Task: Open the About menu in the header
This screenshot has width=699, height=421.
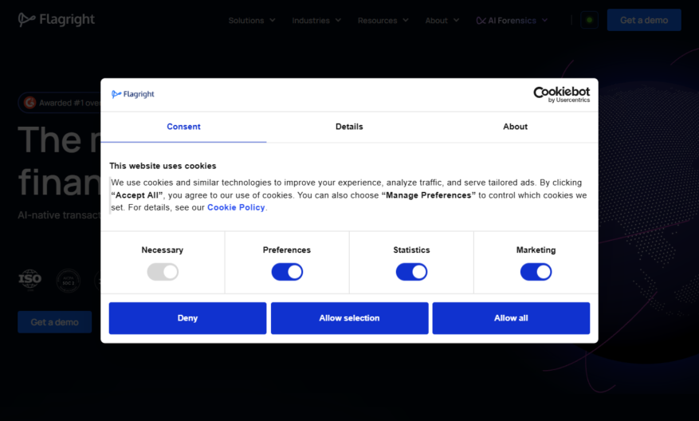Action: (442, 21)
